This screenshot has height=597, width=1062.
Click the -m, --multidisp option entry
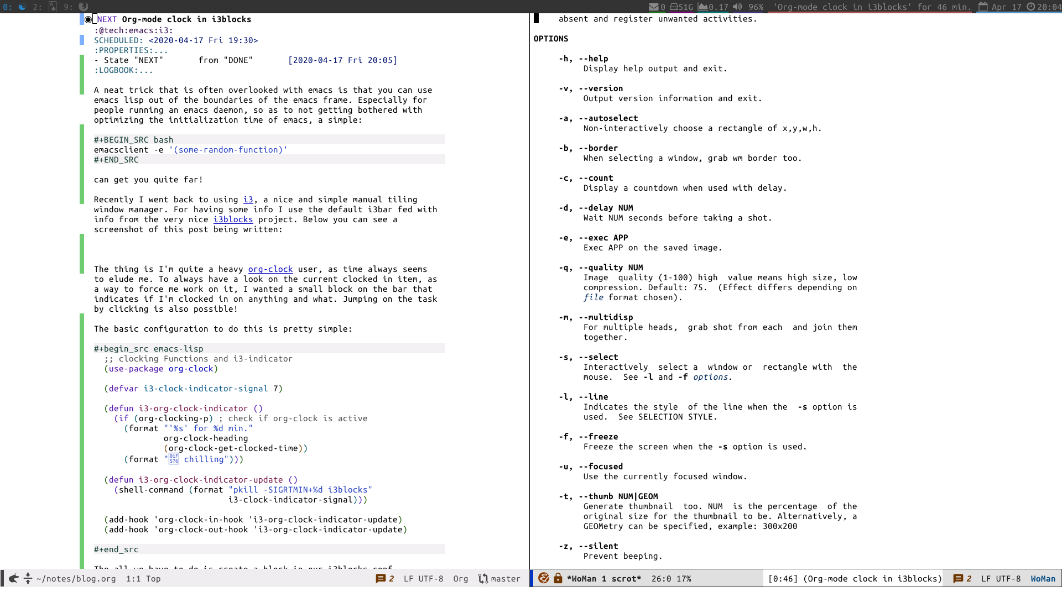tap(596, 317)
